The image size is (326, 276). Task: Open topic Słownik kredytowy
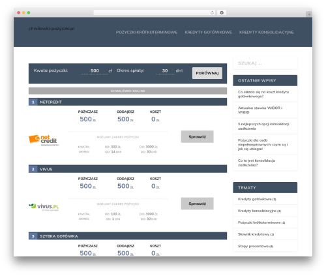coord(254,234)
